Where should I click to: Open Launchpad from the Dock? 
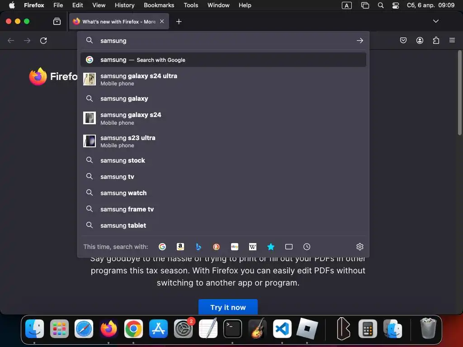[x=59, y=328]
